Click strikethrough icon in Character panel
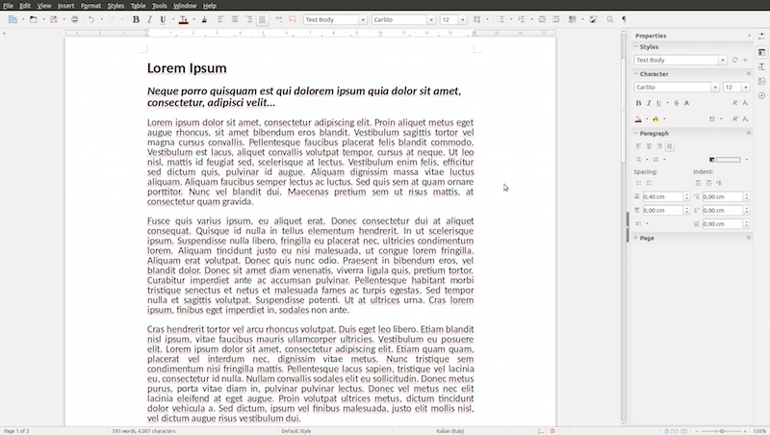This screenshot has width=770, height=435. [676, 103]
